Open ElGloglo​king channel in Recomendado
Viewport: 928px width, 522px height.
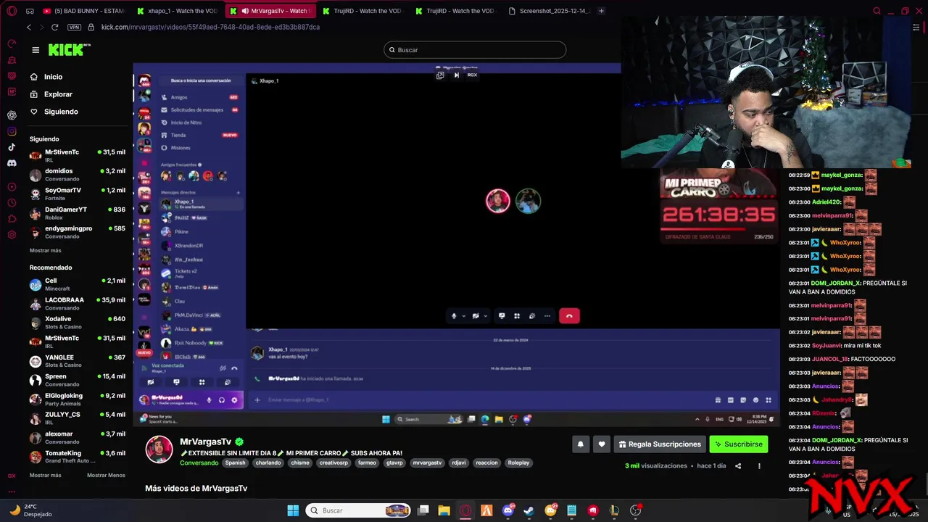pyautogui.click(x=77, y=399)
